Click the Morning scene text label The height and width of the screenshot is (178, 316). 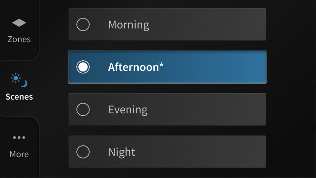coord(129,25)
